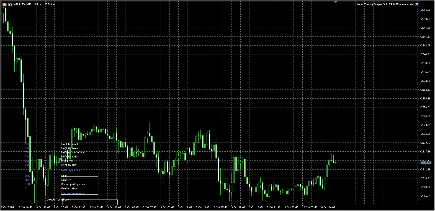Click the Depth of Market icon
This screenshot has width=435, height=211.
point(4,4)
